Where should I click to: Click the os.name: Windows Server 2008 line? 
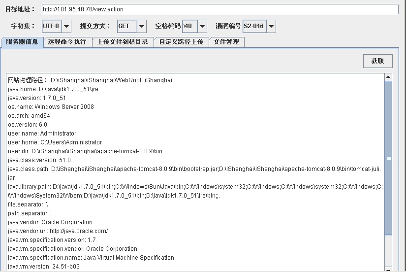point(51,107)
